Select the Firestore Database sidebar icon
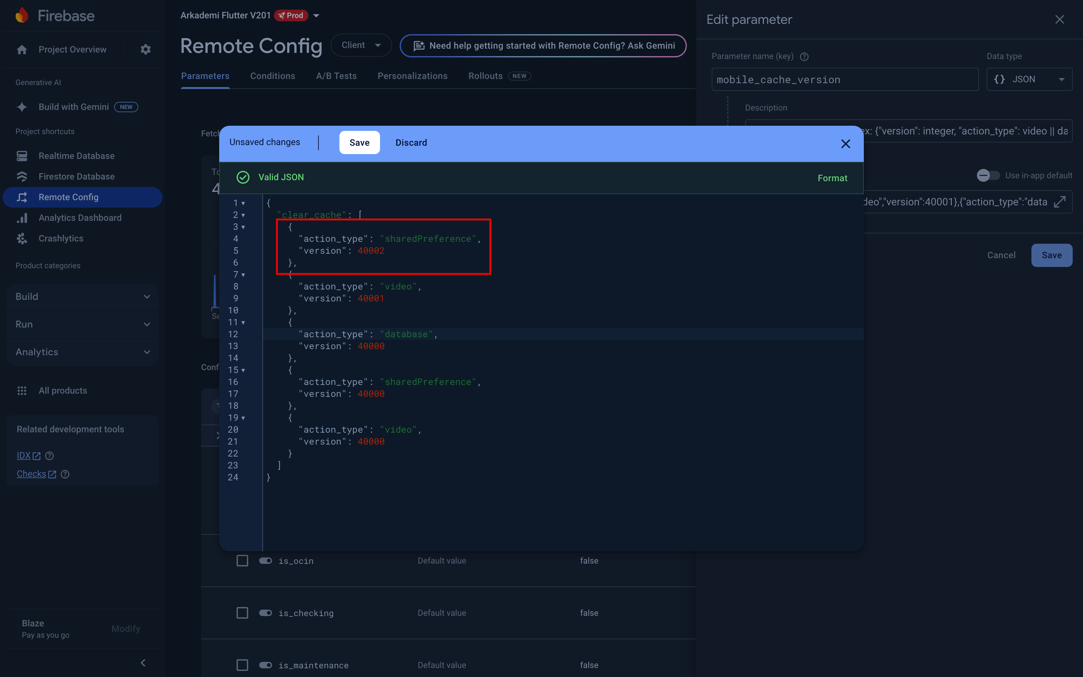This screenshot has width=1083, height=677. click(x=22, y=176)
